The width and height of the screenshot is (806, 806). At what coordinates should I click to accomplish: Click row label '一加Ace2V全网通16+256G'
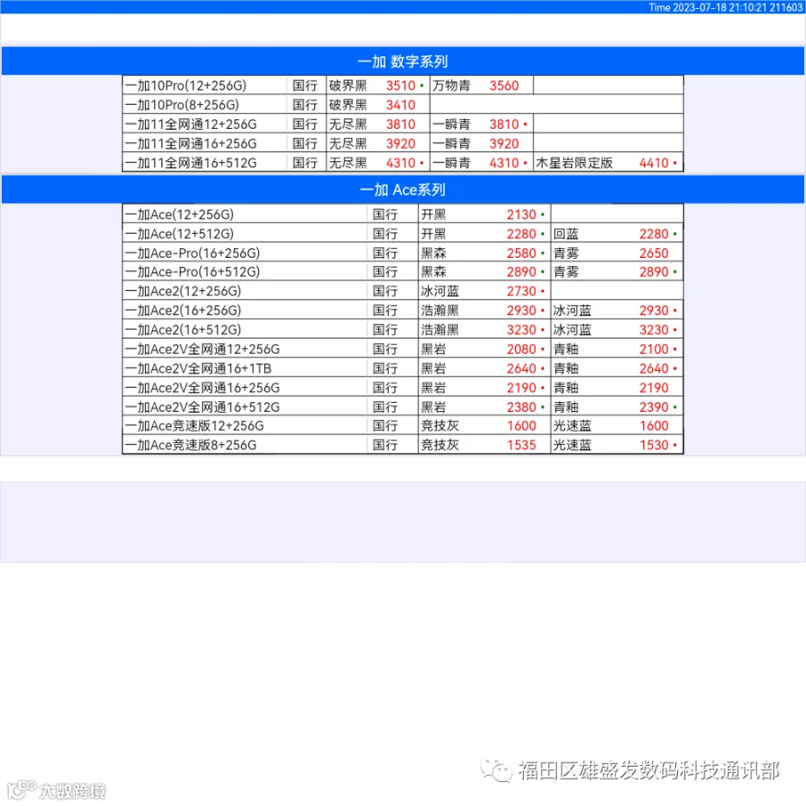click(x=202, y=388)
